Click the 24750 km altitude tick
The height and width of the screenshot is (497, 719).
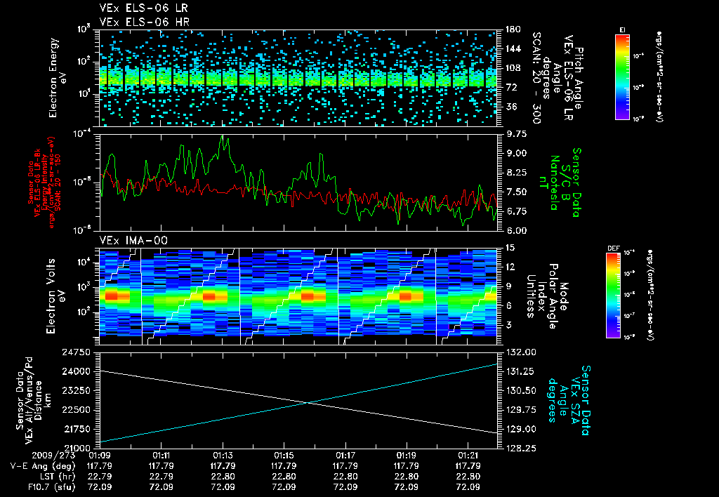(77, 352)
